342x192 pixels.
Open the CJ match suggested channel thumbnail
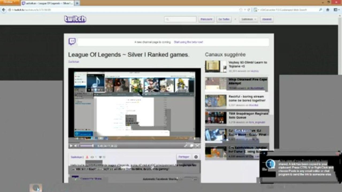point(216,135)
